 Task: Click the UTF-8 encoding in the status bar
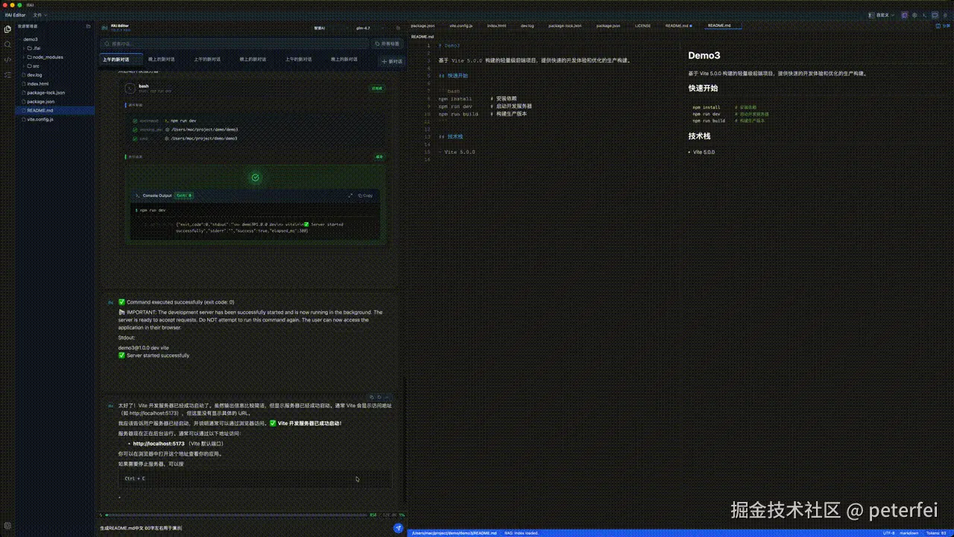888,533
